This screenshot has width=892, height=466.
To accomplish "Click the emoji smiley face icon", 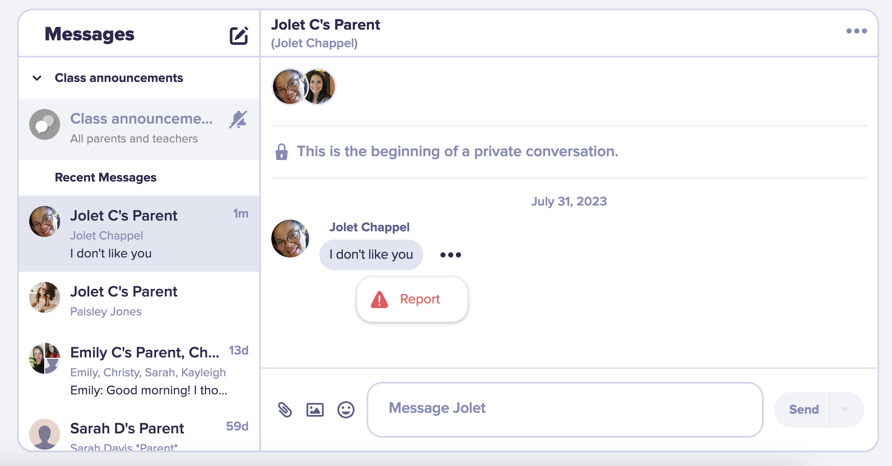I will (x=346, y=408).
